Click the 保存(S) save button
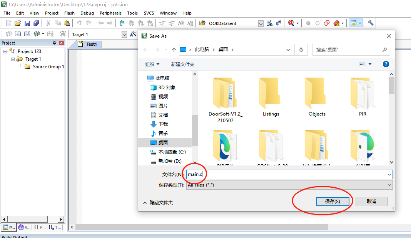 coord(333,201)
